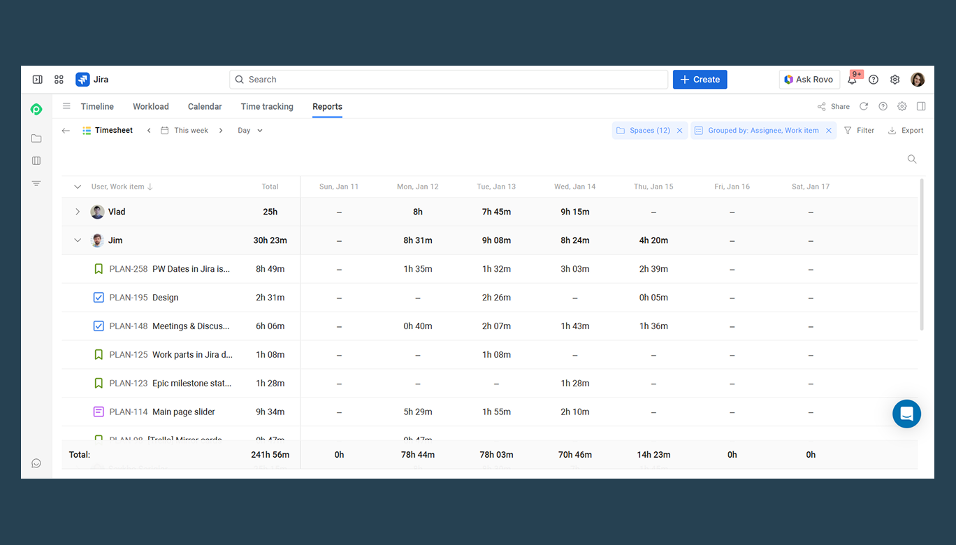Click the search magnifier above the table
956x545 pixels.
click(x=912, y=159)
